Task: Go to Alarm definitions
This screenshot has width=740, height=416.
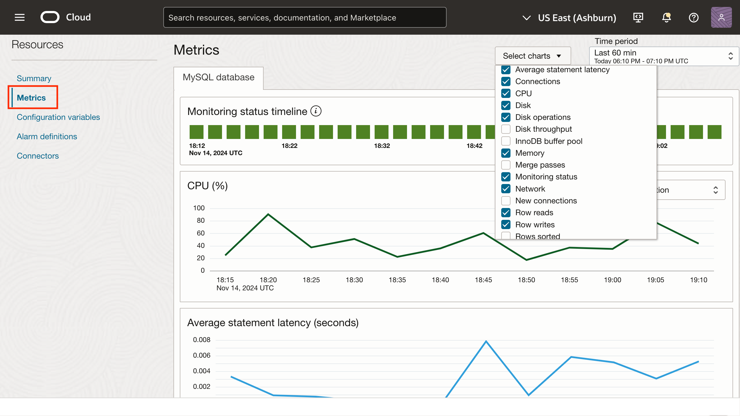Action: pyautogui.click(x=47, y=136)
